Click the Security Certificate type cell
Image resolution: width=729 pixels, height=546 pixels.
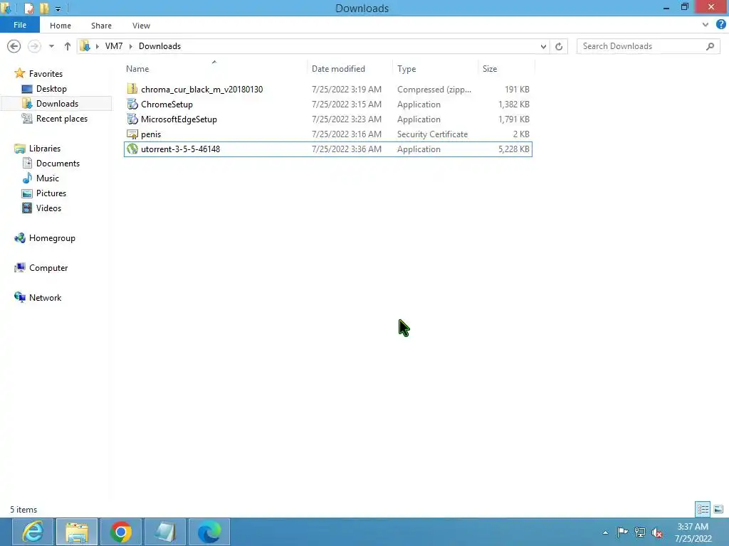click(x=432, y=134)
